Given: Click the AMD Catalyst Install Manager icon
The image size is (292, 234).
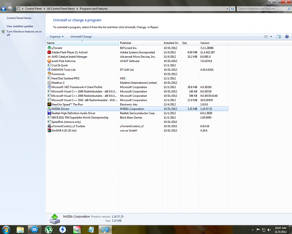Looking at the screenshot, I should 49,57.
